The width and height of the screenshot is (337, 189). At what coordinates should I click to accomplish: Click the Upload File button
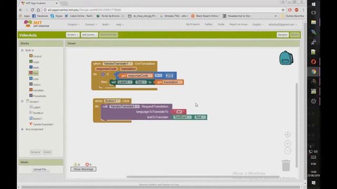point(41,169)
